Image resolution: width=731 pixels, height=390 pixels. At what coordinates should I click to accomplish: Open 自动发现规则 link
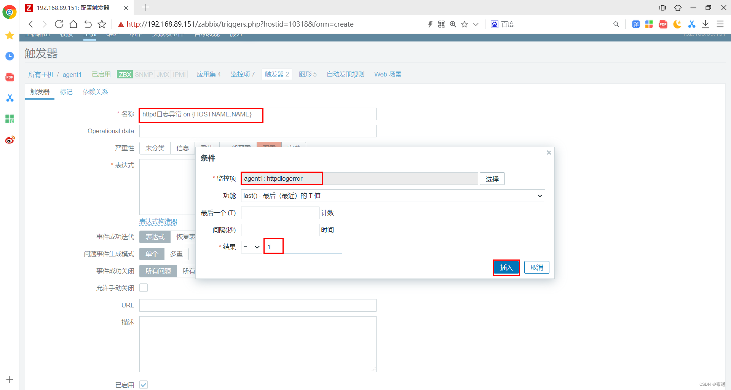pyautogui.click(x=346, y=74)
